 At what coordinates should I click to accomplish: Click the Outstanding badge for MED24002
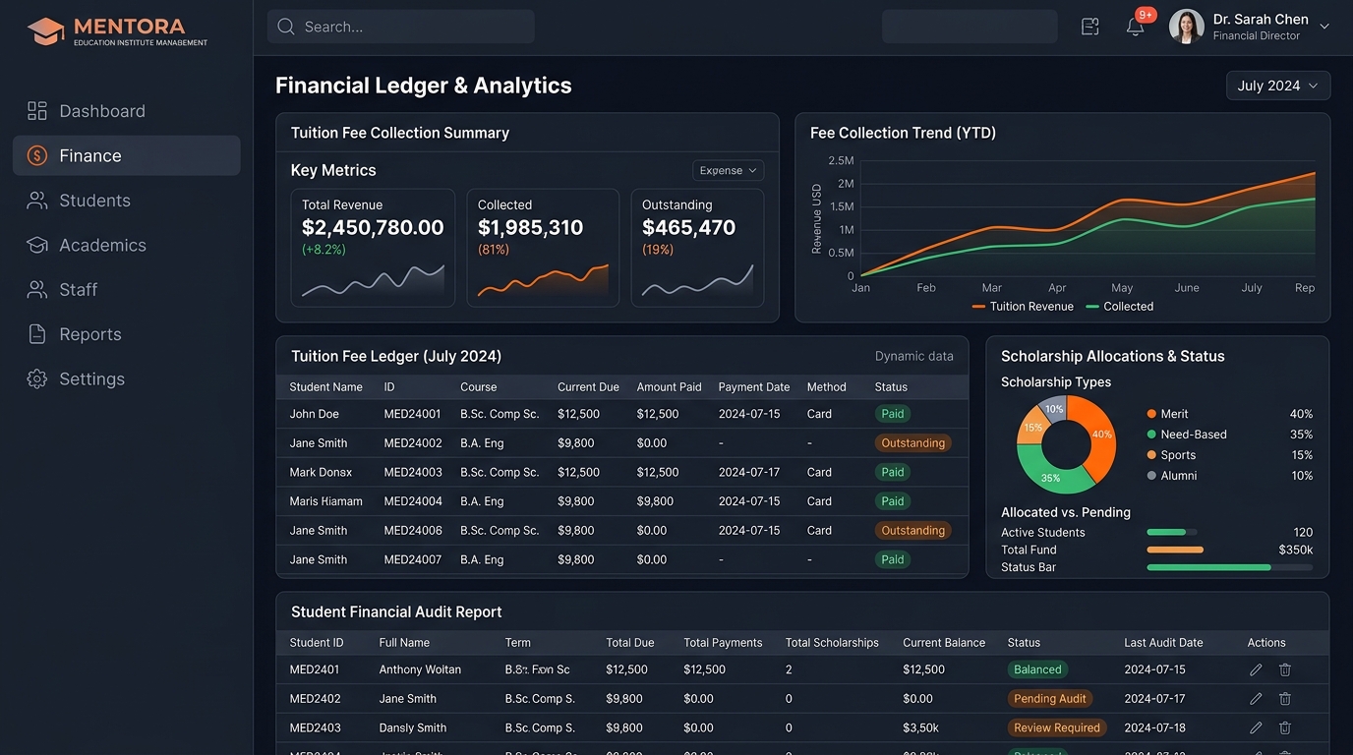coord(912,443)
